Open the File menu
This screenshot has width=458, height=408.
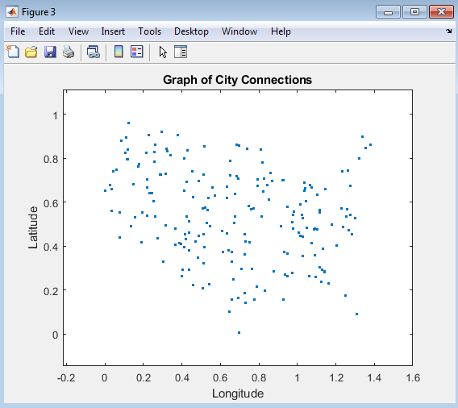18,31
